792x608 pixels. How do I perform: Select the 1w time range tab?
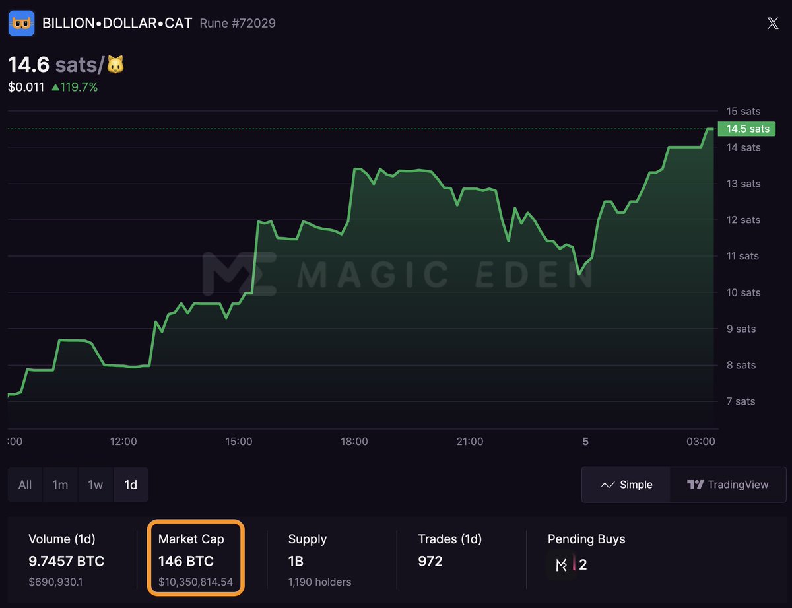point(96,485)
